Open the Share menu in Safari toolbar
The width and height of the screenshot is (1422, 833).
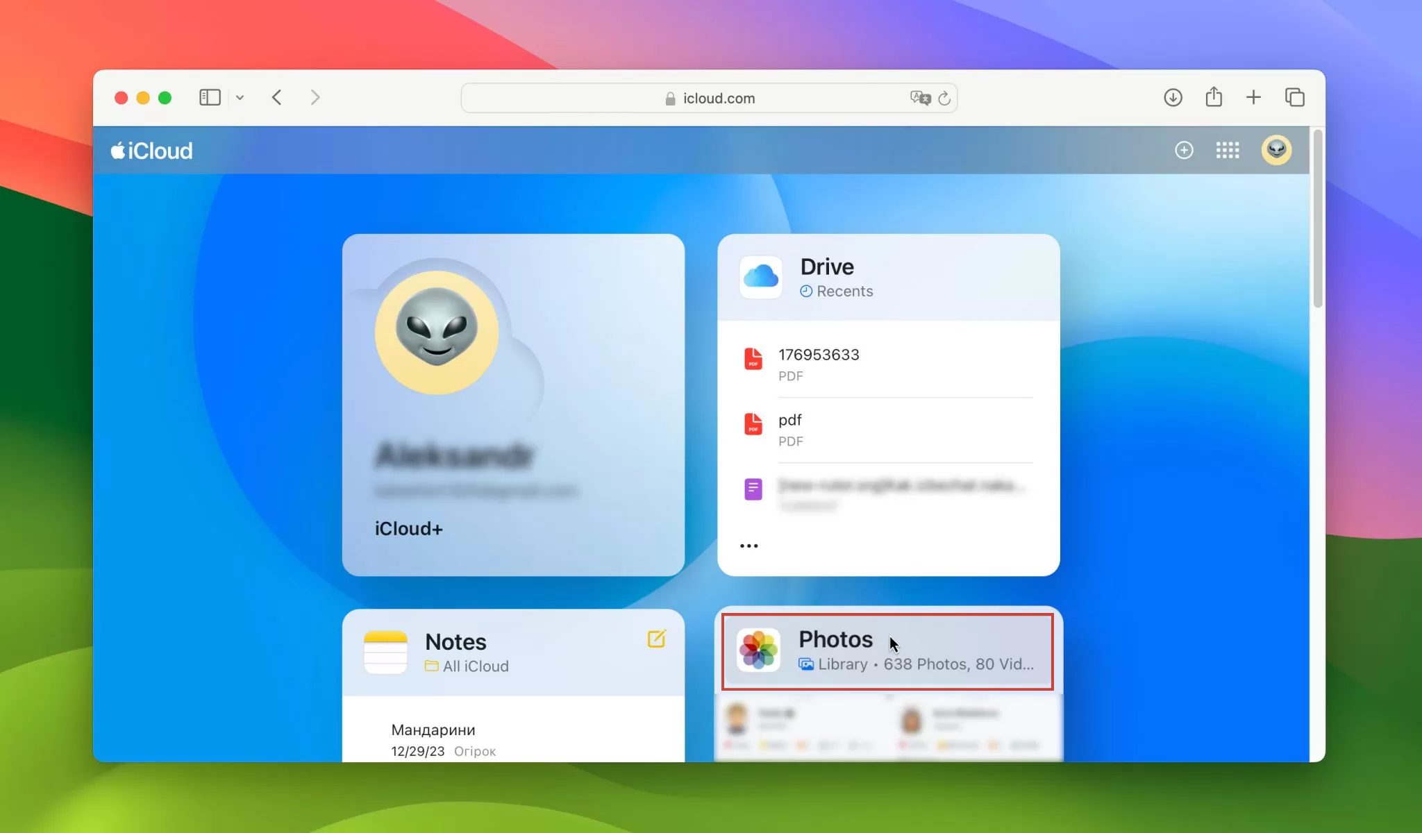tap(1213, 97)
